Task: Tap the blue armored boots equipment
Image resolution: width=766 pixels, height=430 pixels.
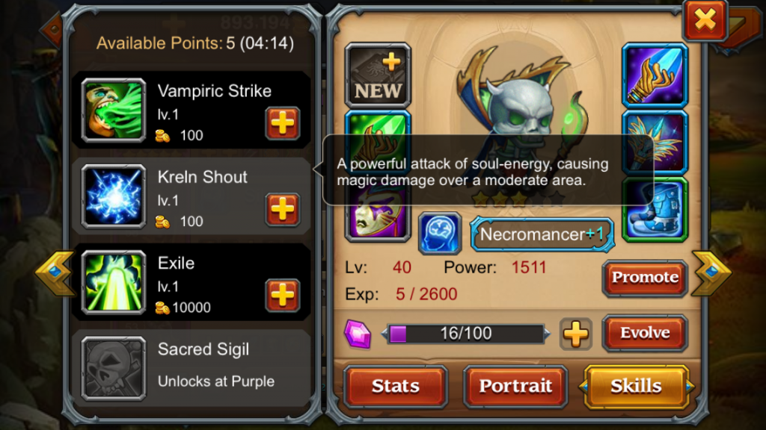Action: tap(655, 210)
